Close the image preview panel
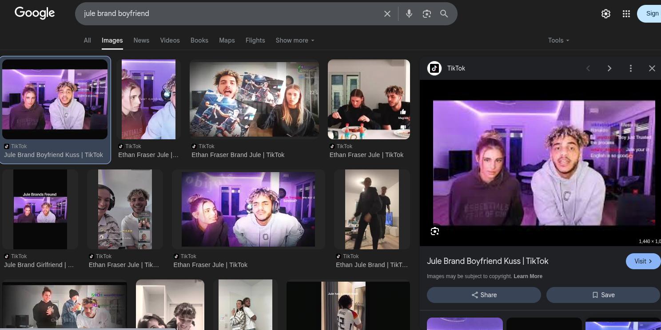This screenshot has width=661, height=330. (x=652, y=68)
